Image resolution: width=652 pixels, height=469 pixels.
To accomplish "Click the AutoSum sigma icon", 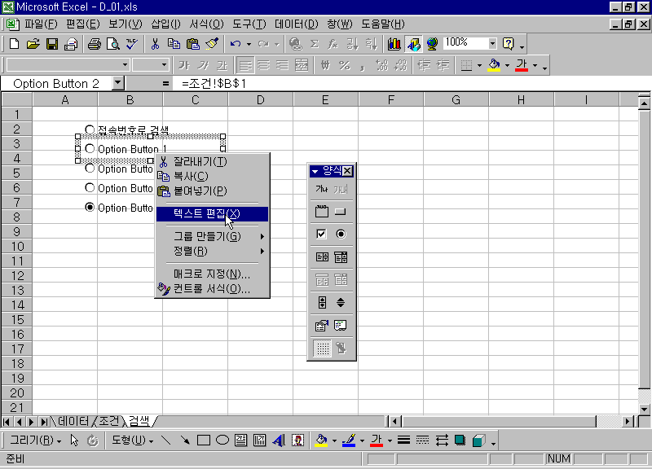I will (x=315, y=44).
